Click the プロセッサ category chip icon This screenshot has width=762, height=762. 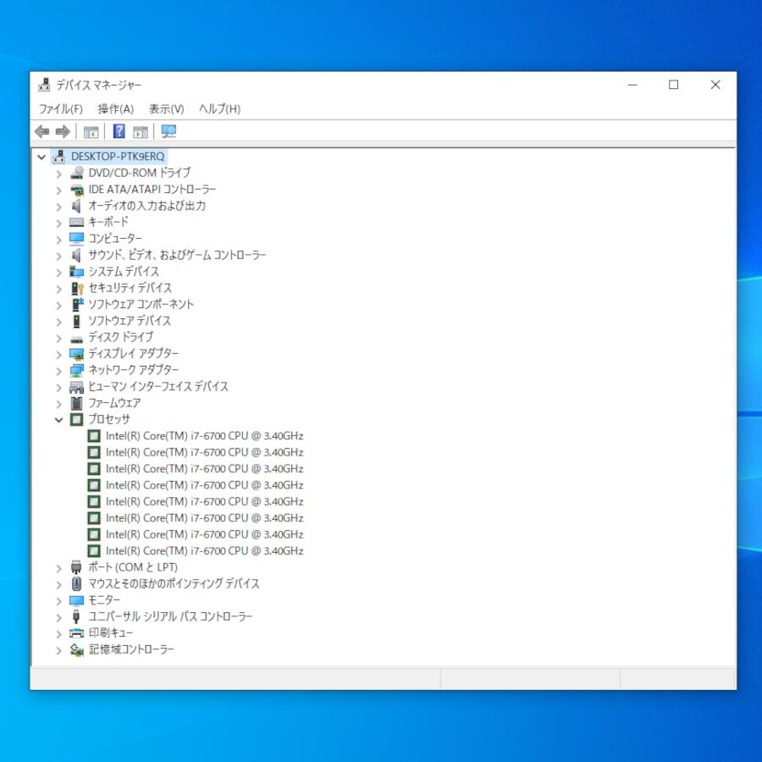(77, 419)
